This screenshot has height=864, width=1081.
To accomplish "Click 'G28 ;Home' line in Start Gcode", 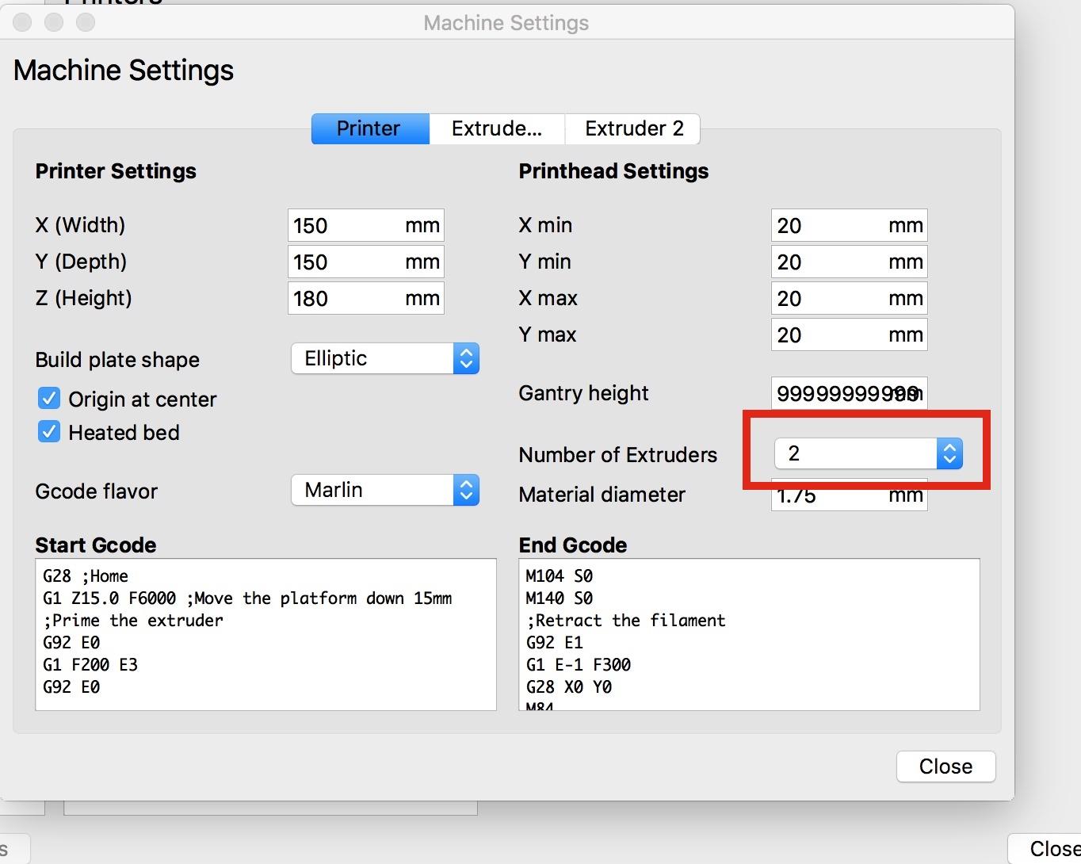I will coord(86,576).
